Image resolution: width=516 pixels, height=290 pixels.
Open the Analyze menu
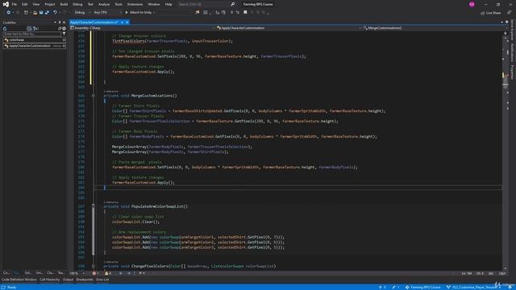pyautogui.click(x=104, y=4)
